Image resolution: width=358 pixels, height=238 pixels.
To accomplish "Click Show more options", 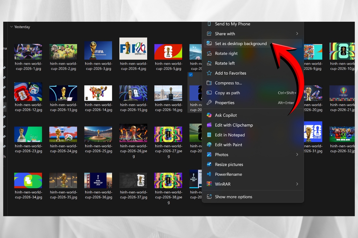I will [x=233, y=197].
